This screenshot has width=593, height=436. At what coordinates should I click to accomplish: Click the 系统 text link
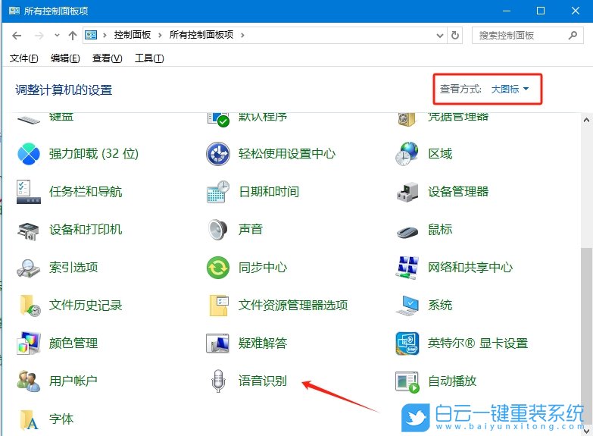440,306
